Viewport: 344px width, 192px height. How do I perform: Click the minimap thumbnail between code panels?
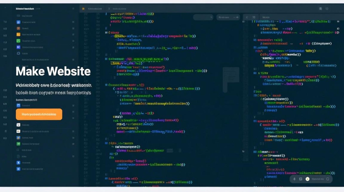click(x=231, y=79)
